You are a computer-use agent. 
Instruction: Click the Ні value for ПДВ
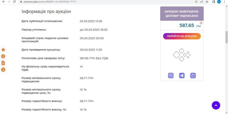coord(81,67)
